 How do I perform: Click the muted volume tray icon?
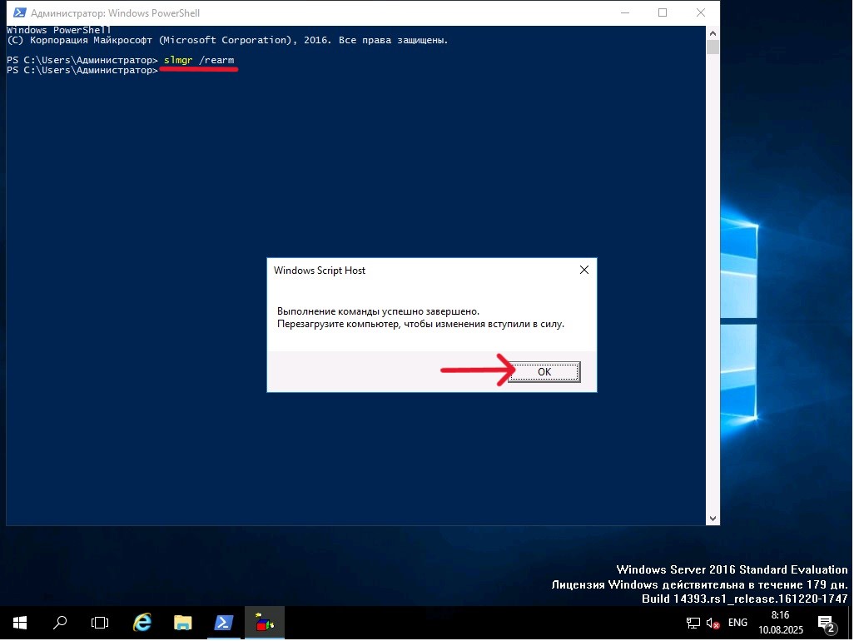click(713, 623)
